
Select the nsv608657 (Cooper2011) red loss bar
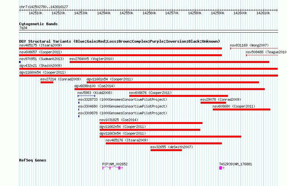tap(120, 55)
